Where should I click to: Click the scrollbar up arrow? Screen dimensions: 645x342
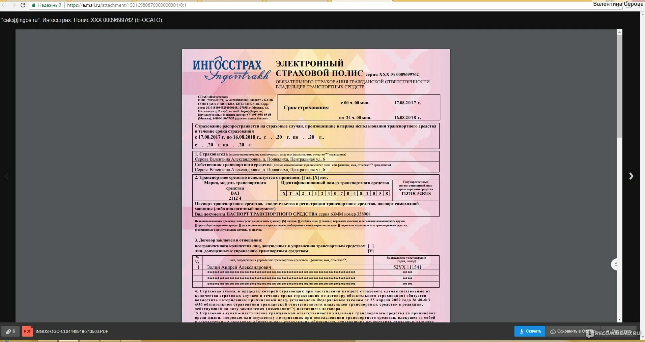tap(619, 32)
